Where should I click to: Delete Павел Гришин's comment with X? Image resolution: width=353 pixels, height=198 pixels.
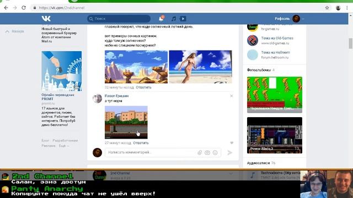[232, 96]
